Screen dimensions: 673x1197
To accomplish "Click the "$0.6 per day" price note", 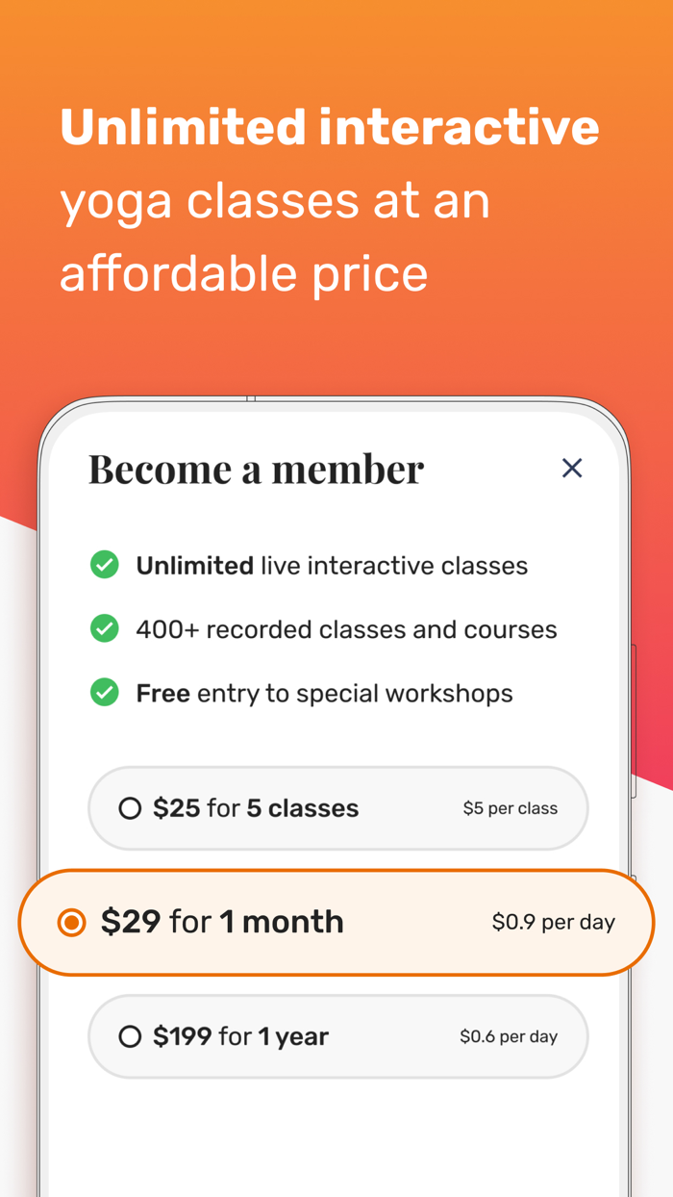I will [508, 1036].
